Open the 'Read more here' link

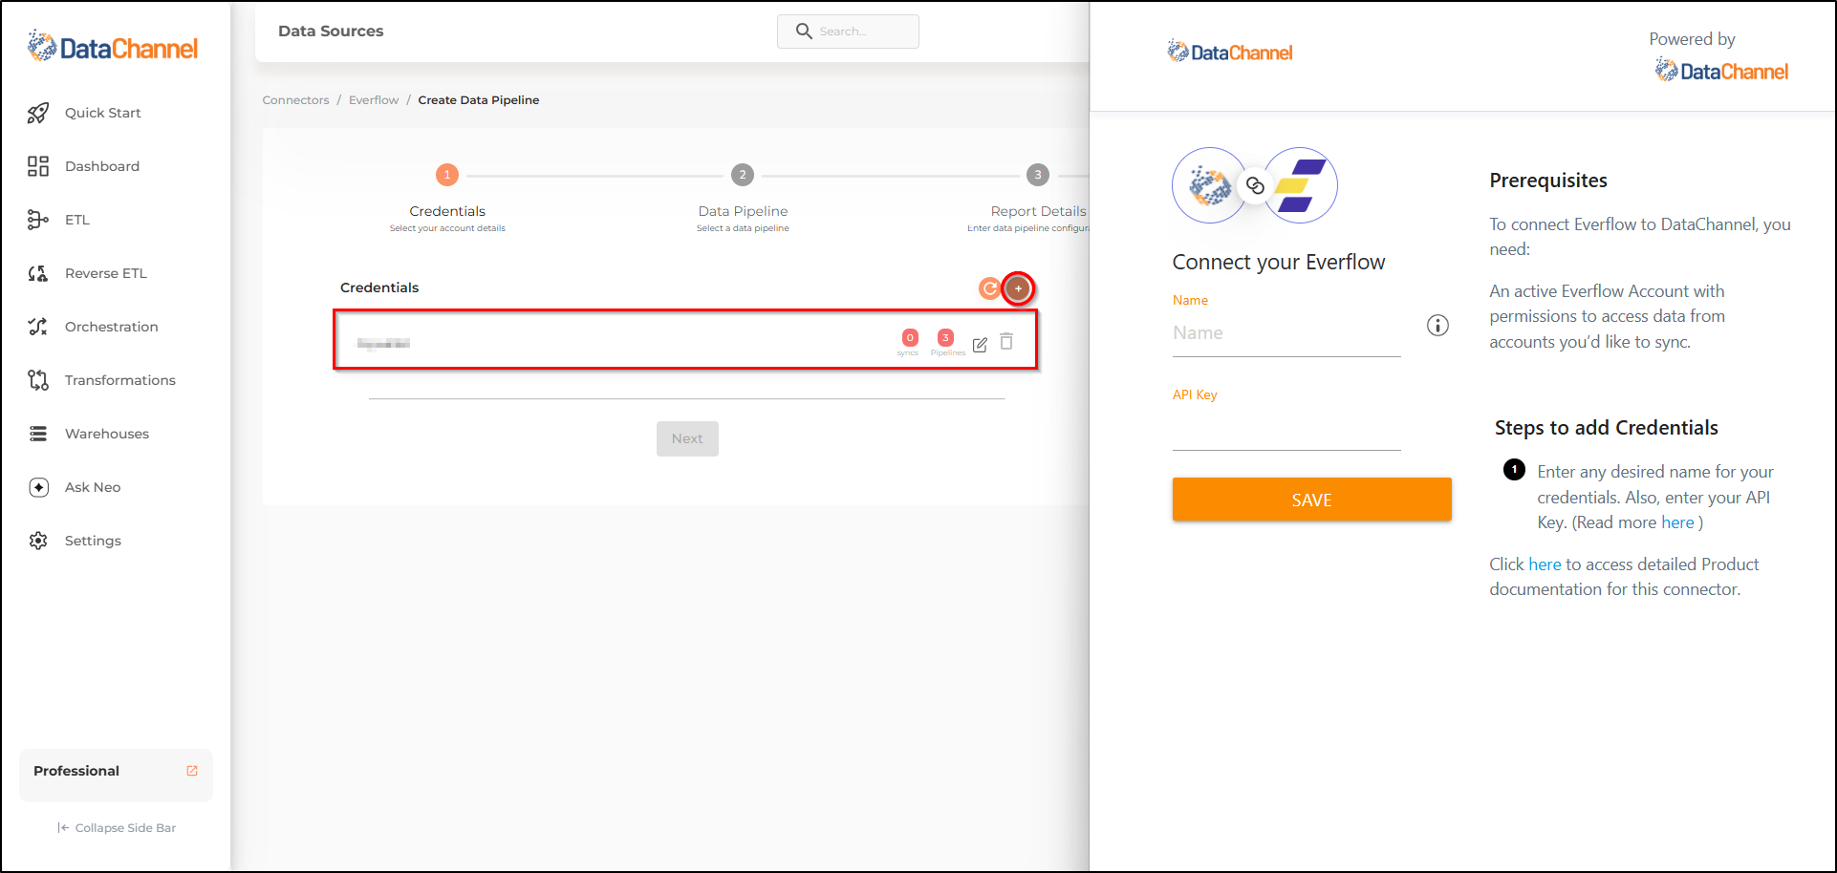click(1677, 522)
